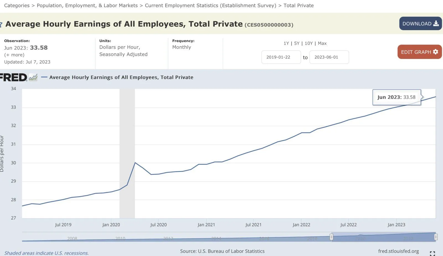Click the gear icon on Edit Graph
Screen dimensions: 443x256
(x=436, y=52)
